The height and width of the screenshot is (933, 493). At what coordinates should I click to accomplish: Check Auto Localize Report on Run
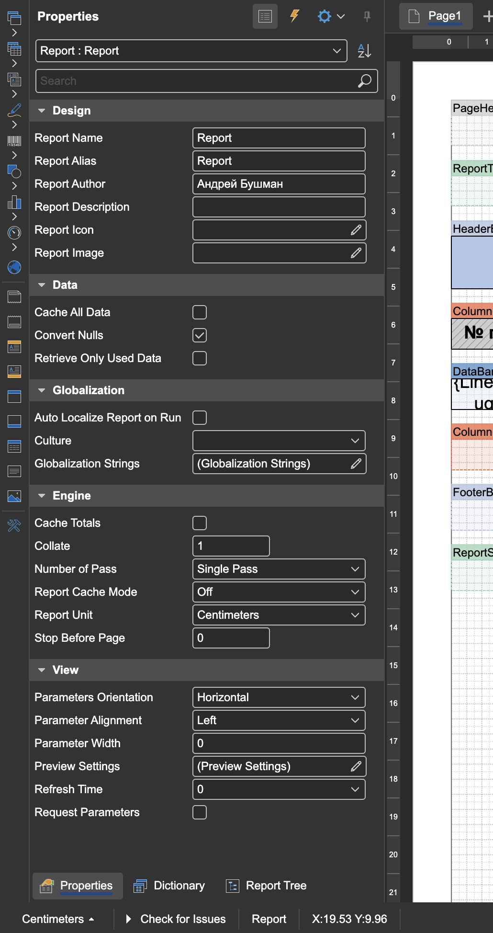click(x=200, y=418)
